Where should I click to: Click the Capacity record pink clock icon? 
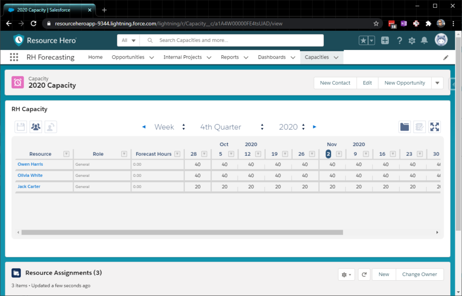click(x=18, y=82)
